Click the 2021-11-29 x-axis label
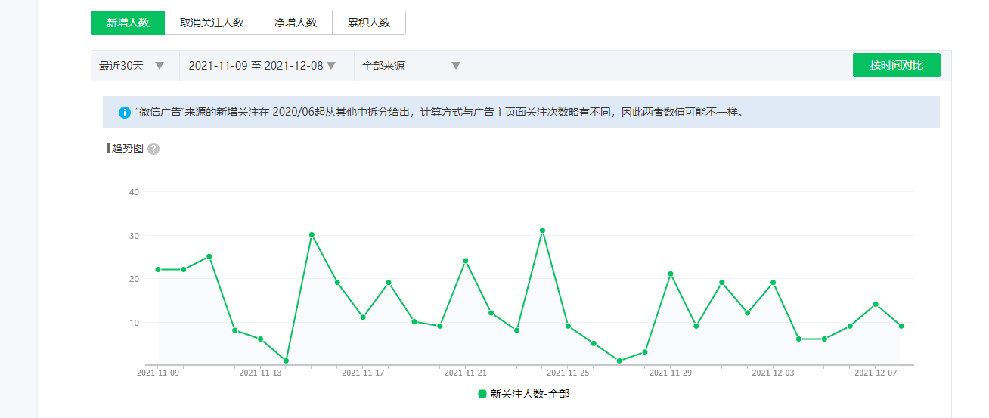The height and width of the screenshot is (418, 989). pyautogui.click(x=671, y=373)
